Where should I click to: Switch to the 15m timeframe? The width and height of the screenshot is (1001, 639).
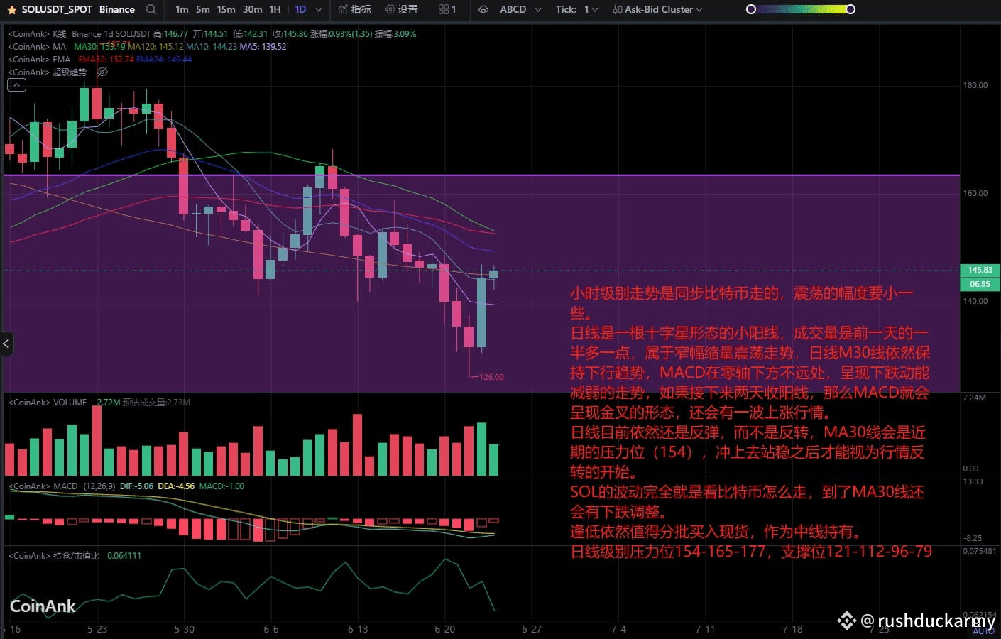[226, 9]
